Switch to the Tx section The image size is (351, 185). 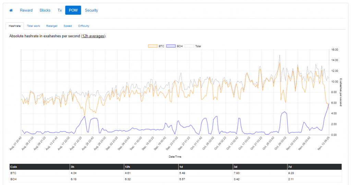pyautogui.click(x=60, y=10)
